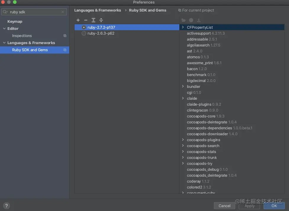
Task: Select the cocoapods-downloader 1.4.0 gem
Action: 212,134
